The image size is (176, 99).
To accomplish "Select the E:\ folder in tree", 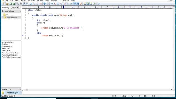I will pos(7,15).
